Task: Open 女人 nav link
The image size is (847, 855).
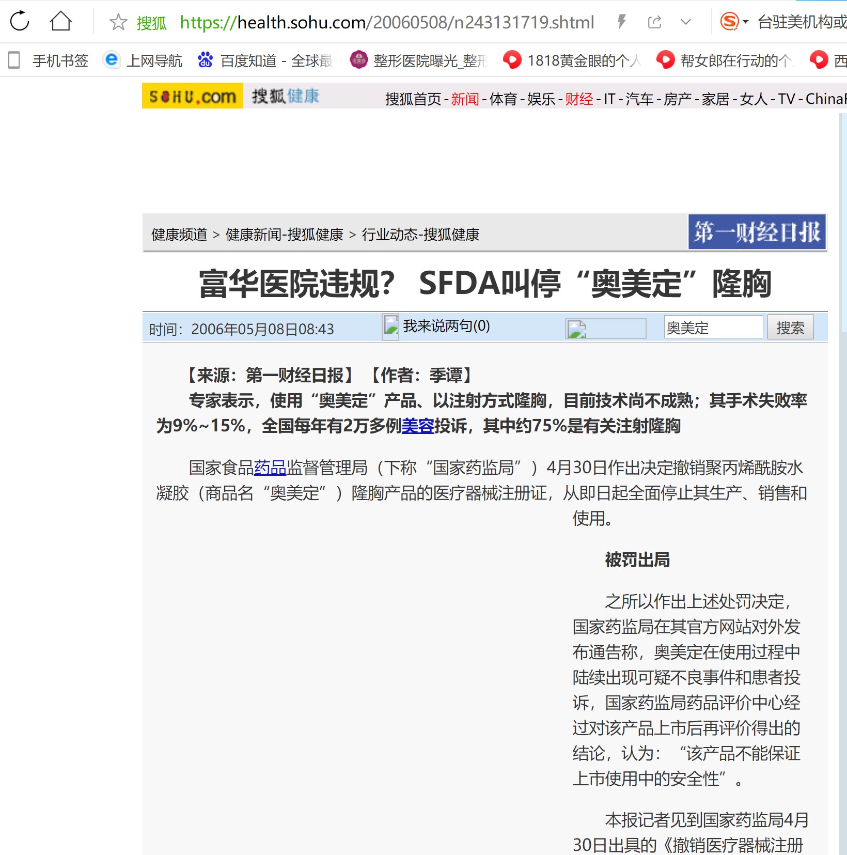Action: tap(754, 99)
